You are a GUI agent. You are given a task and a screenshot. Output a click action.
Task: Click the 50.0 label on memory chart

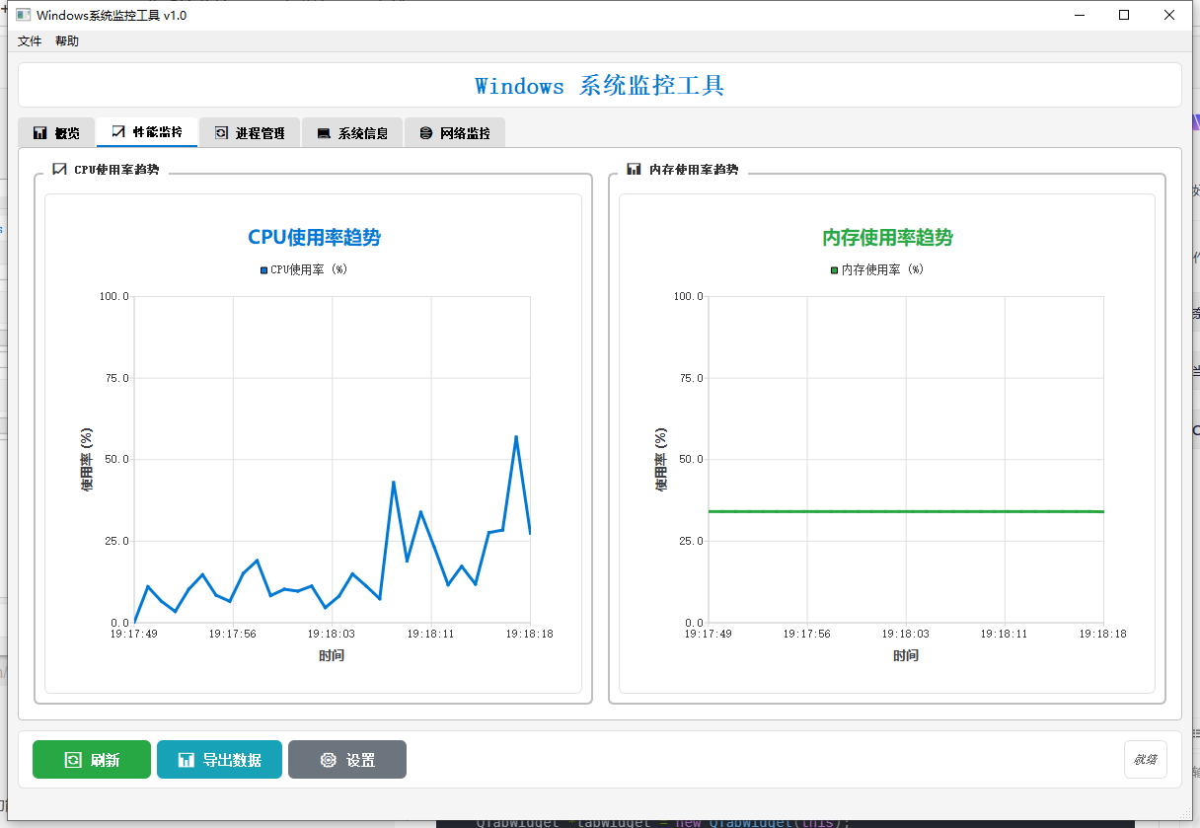pos(690,460)
